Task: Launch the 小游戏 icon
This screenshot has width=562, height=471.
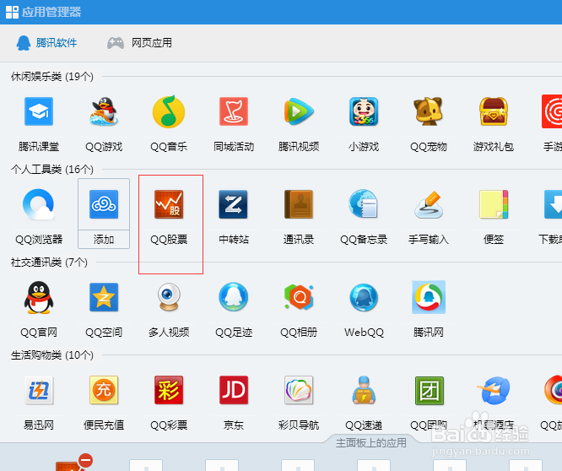Action: [x=364, y=111]
